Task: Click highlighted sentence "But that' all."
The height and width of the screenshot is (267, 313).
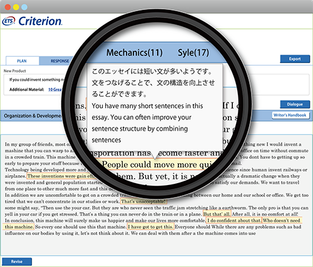Action: [x=217, y=214]
